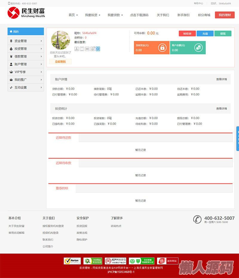Open the 关于民生财富 footer link
The width and height of the screenshot is (239, 278).
click(16, 226)
